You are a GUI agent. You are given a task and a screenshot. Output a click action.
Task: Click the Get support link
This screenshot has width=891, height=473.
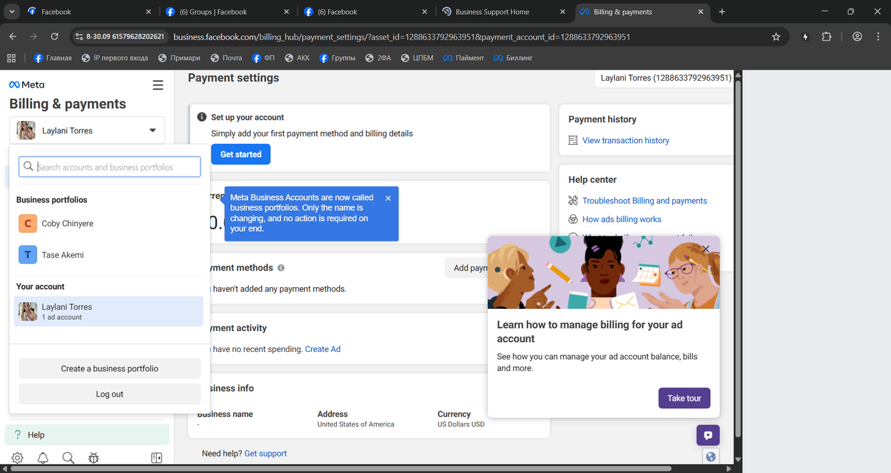(x=265, y=454)
